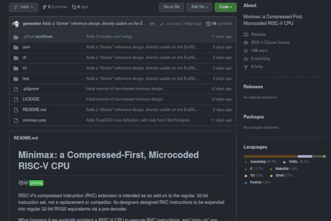
Task: Click the star icon beside 129 stars
Action: [246, 50]
